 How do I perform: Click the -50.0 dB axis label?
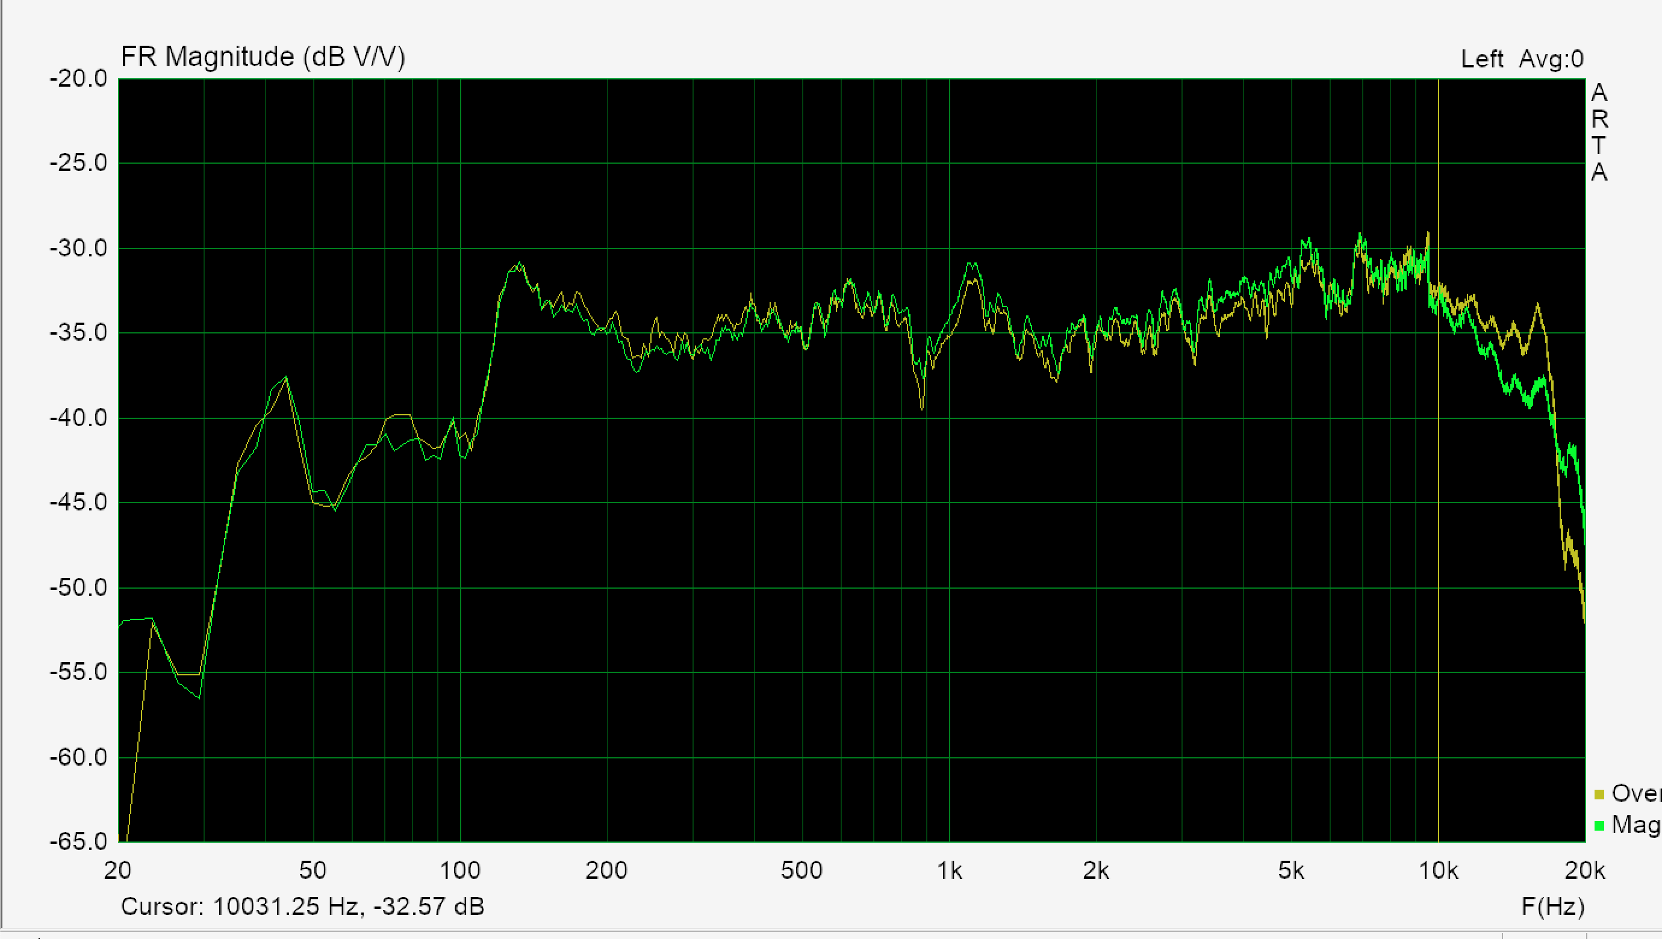click(x=79, y=587)
